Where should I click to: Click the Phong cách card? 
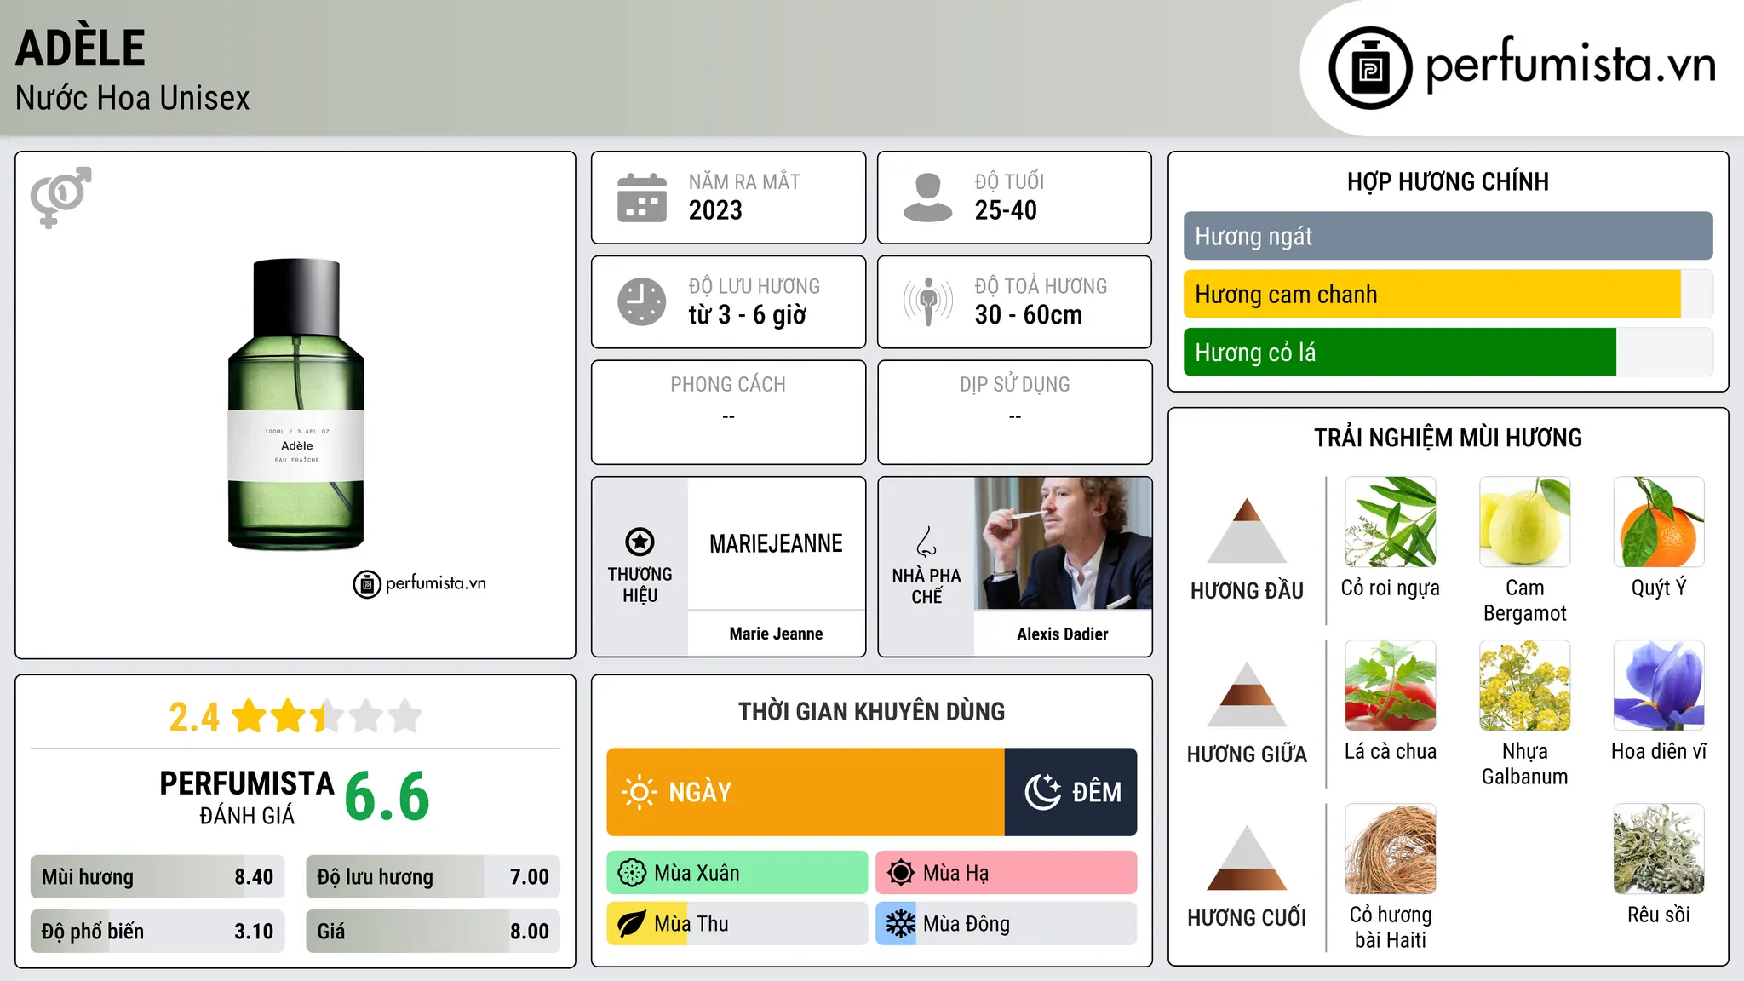tap(728, 412)
